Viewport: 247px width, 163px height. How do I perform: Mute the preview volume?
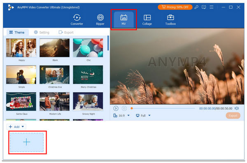237,109
